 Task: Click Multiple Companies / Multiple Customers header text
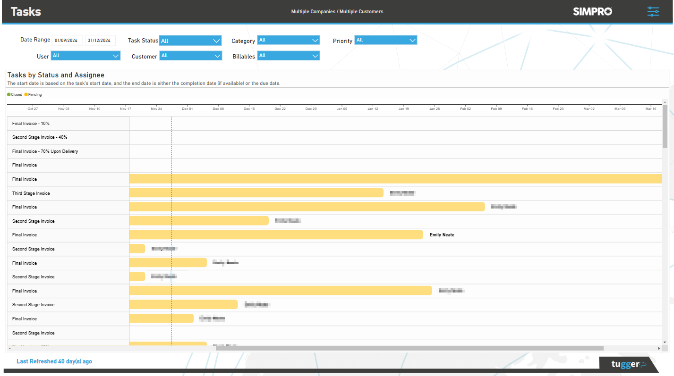pos(337,11)
